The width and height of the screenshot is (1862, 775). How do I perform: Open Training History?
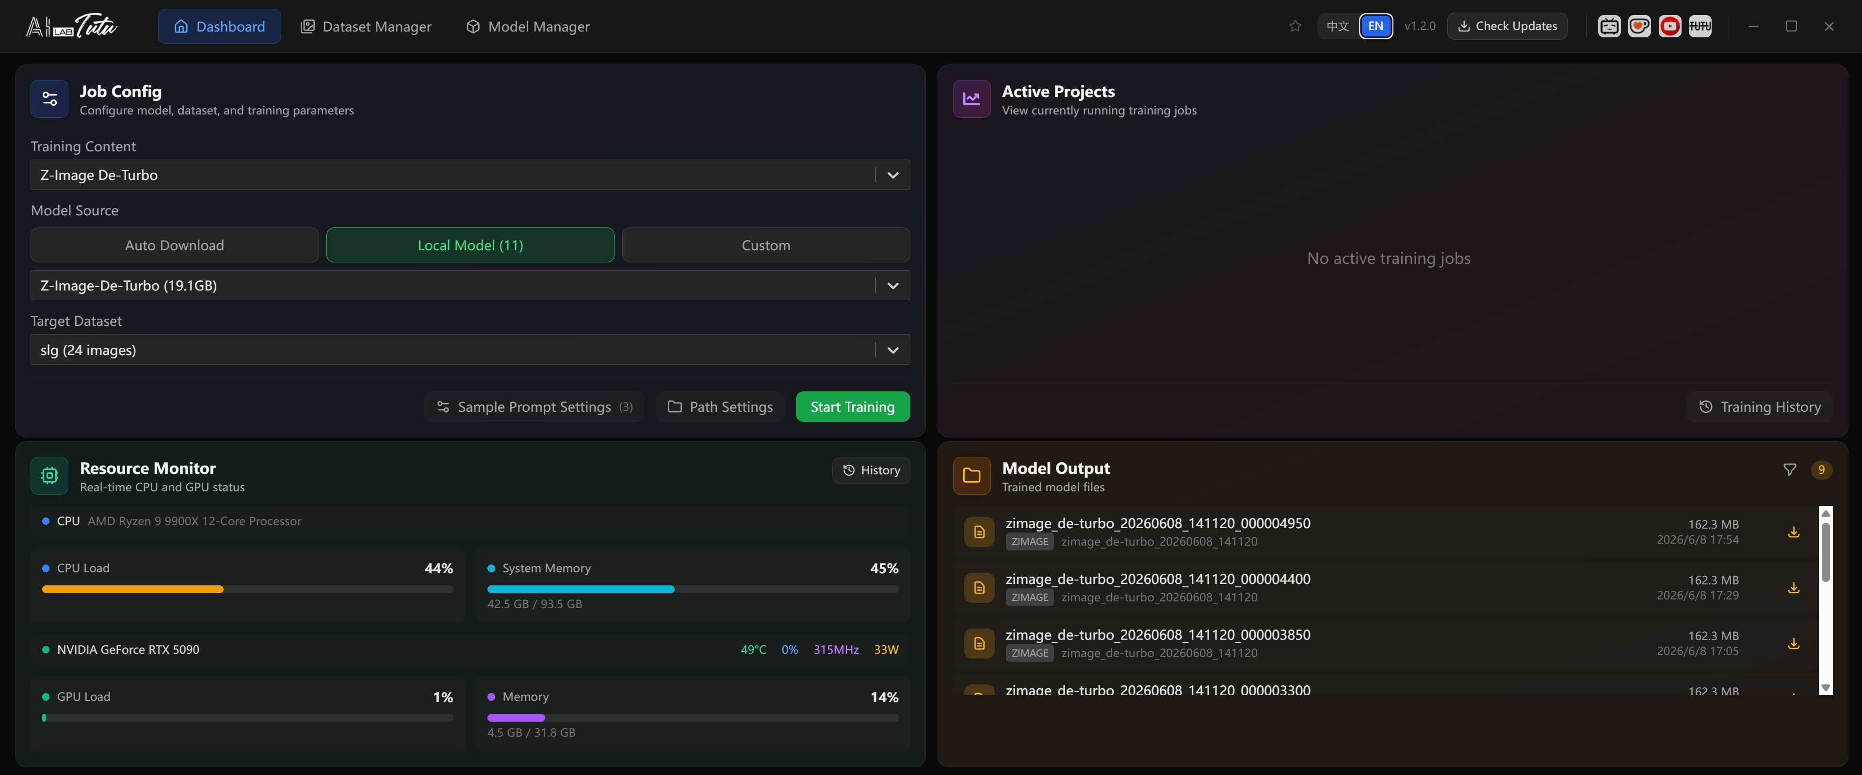pos(1759,406)
